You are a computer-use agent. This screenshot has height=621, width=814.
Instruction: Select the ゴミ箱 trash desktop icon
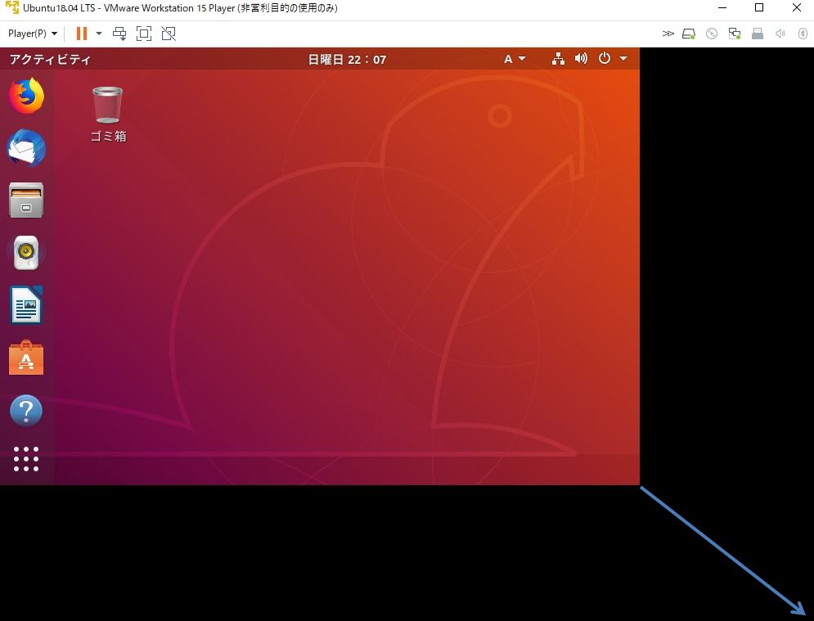pos(108,115)
